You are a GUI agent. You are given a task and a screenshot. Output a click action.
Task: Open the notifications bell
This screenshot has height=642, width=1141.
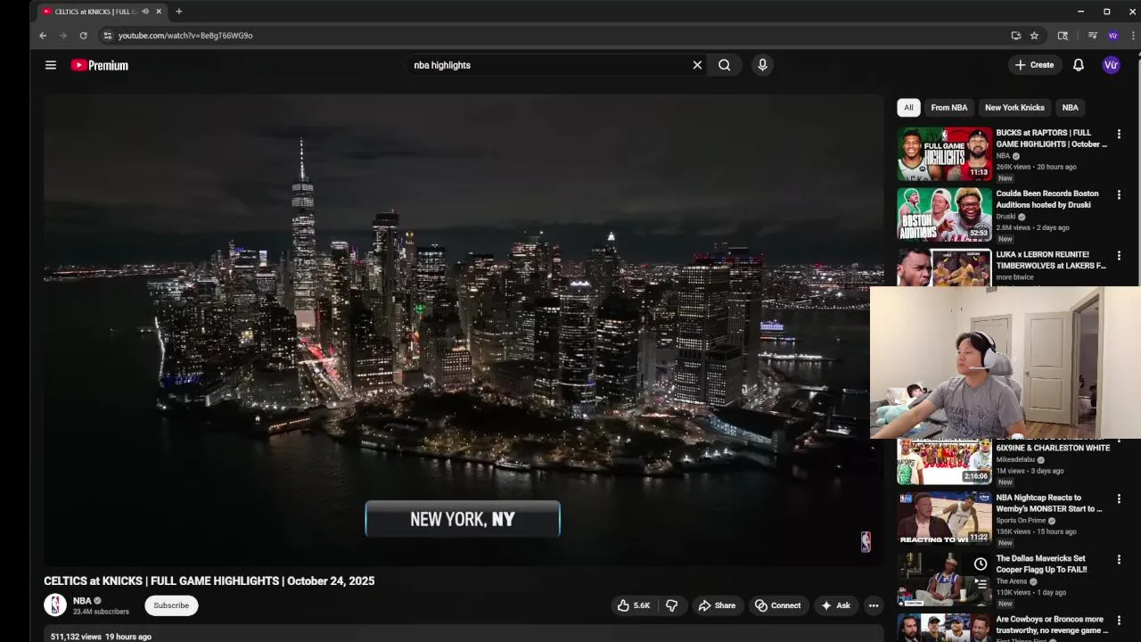pos(1079,65)
